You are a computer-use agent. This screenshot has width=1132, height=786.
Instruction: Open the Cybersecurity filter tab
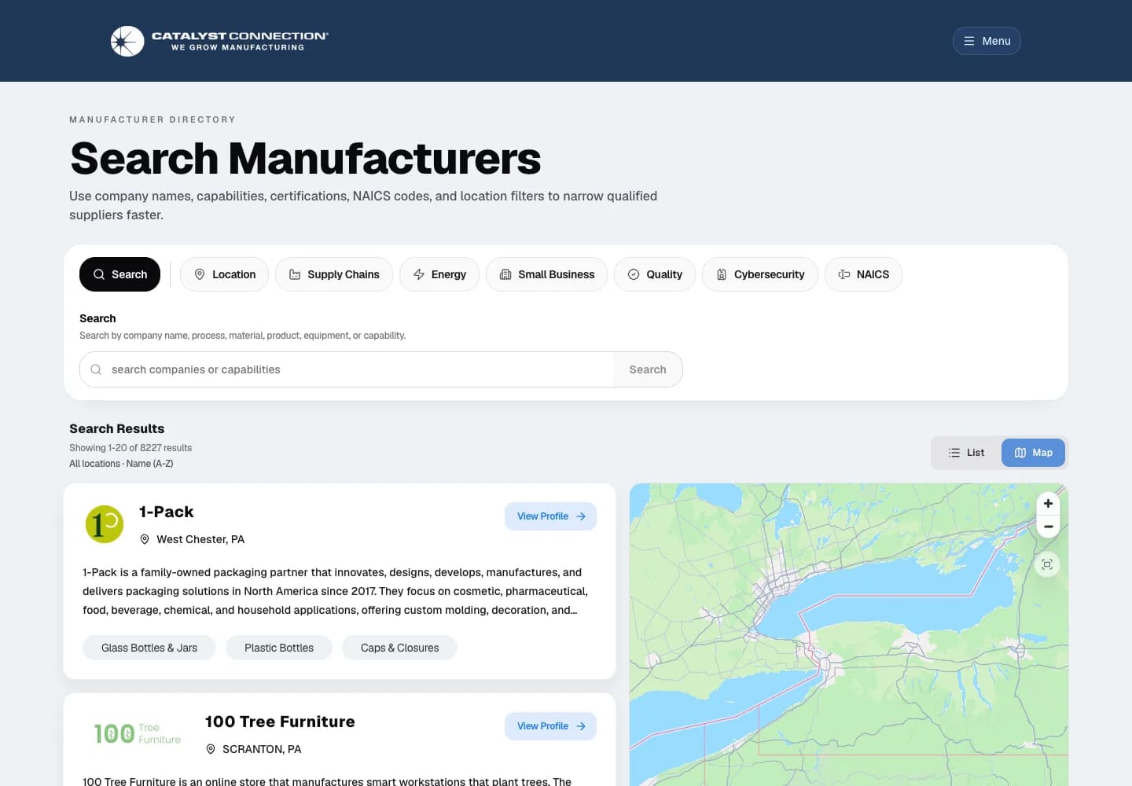pyautogui.click(x=760, y=274)
